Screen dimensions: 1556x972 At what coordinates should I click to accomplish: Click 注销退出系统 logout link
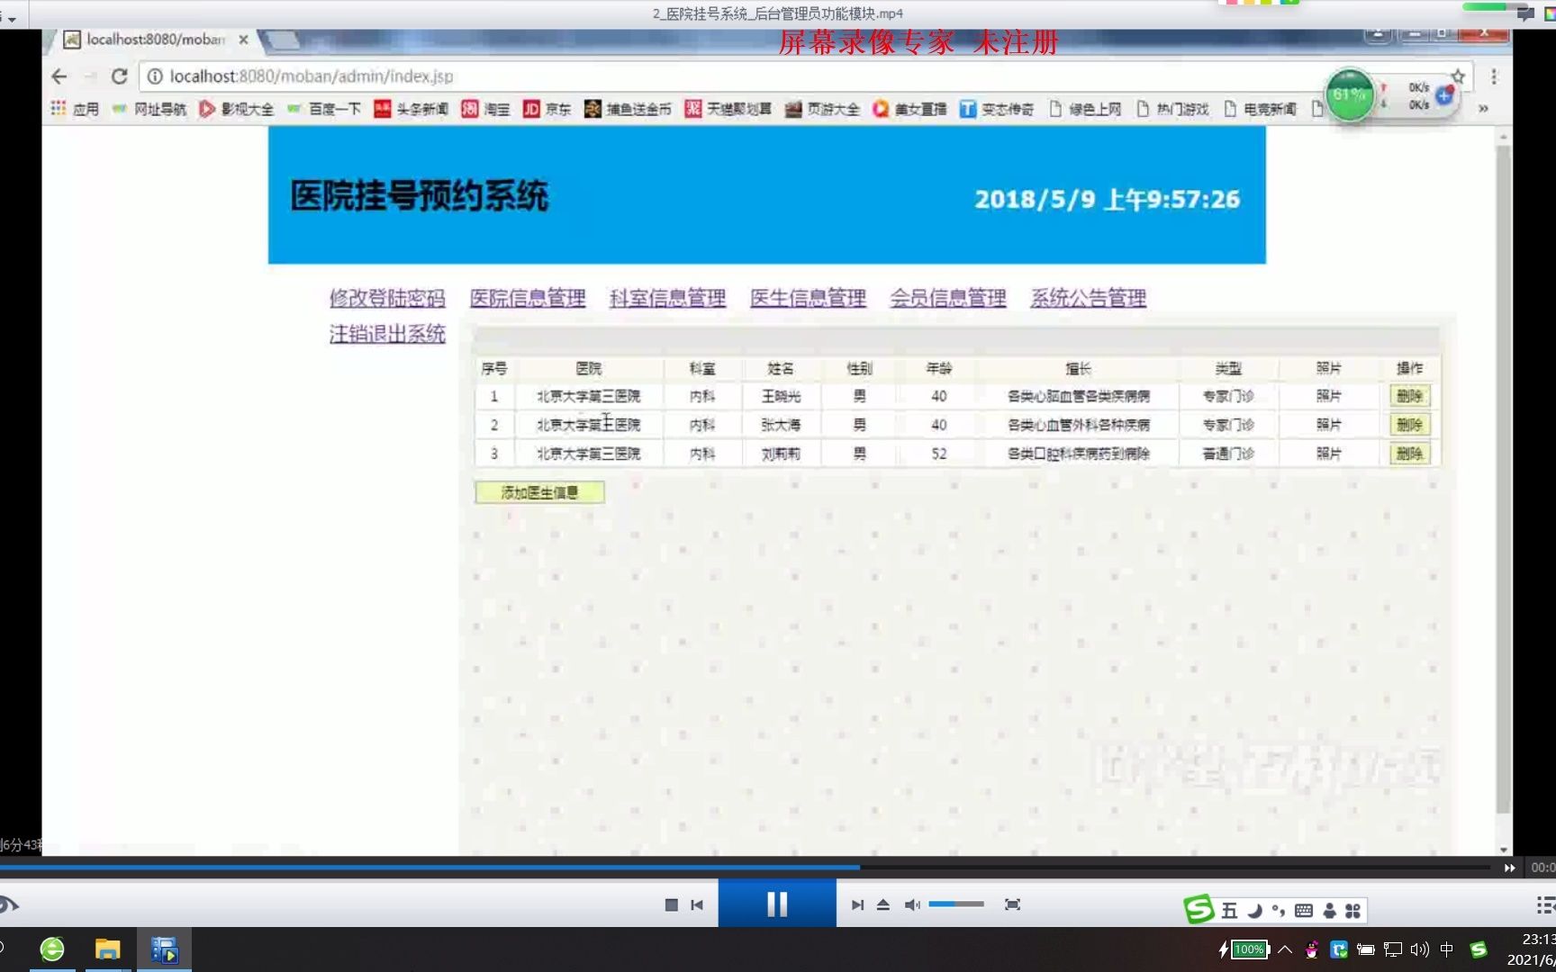pos(387,334)
